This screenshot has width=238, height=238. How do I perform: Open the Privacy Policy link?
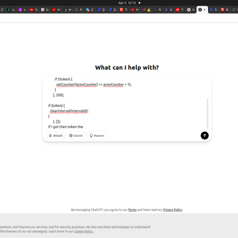pos(172,210)
